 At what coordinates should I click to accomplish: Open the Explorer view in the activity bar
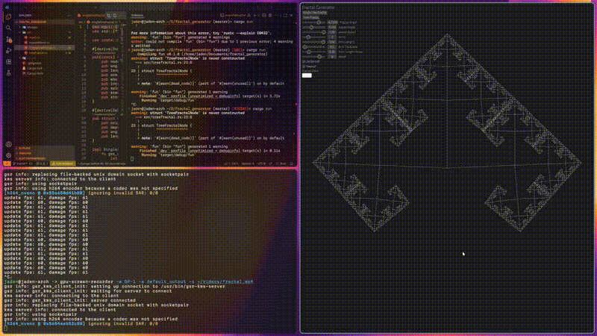coord(8,16)
